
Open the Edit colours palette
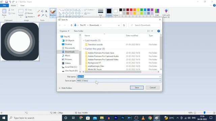click(157, 13)
